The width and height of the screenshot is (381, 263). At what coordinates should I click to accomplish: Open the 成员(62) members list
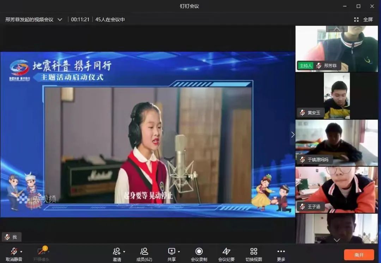pyautogui.click(x=144, y=255)
